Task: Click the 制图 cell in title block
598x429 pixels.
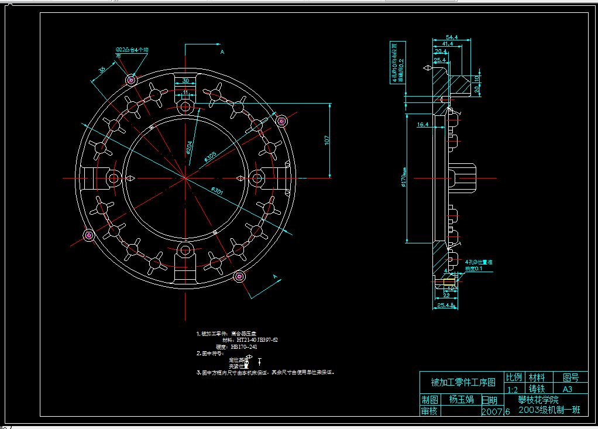Action: 430,400
